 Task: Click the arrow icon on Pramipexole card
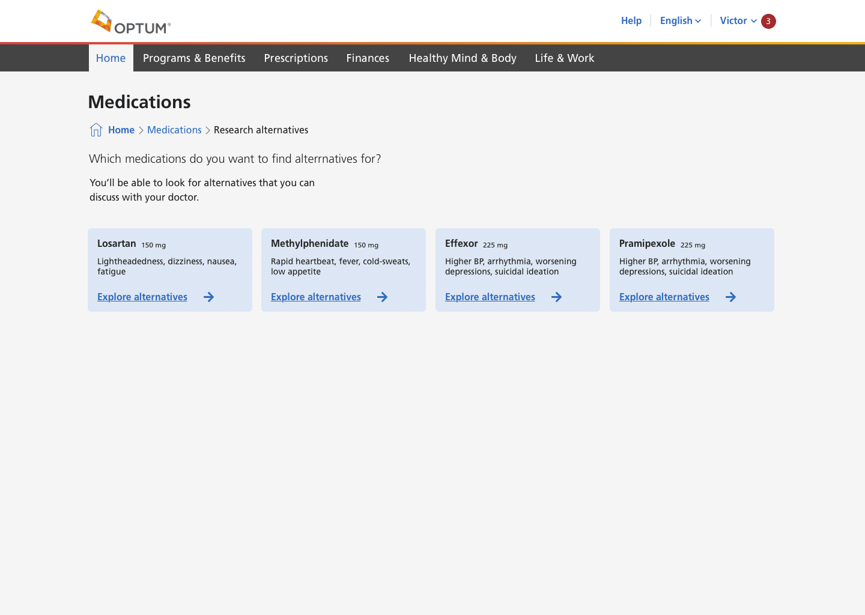730,297
